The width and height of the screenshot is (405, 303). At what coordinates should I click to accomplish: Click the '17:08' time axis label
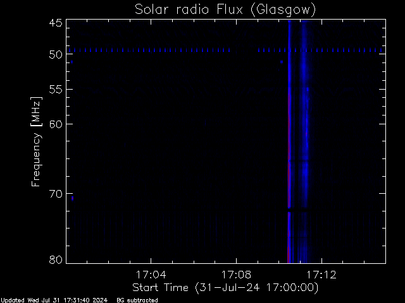236,275
